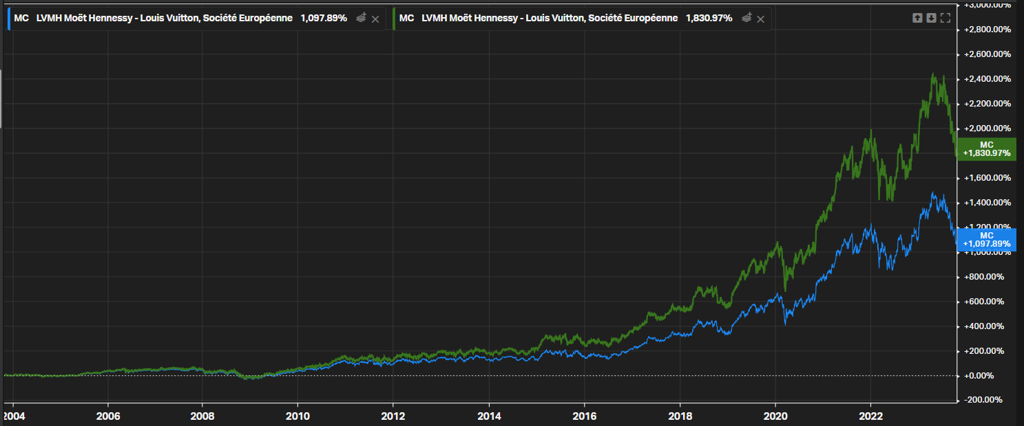Screen dimensions: 1024x426
Task: Click the move pane up arrow icon
Action: click(917, 19)
